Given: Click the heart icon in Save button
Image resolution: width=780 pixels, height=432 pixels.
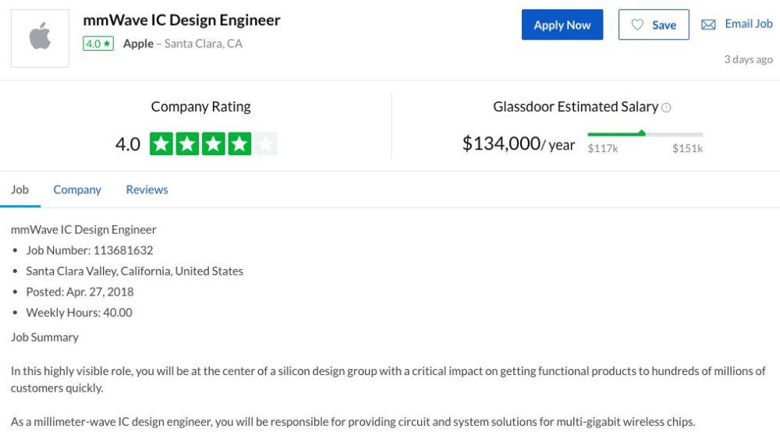Looking at the screenshot, I should click(637, 25).
